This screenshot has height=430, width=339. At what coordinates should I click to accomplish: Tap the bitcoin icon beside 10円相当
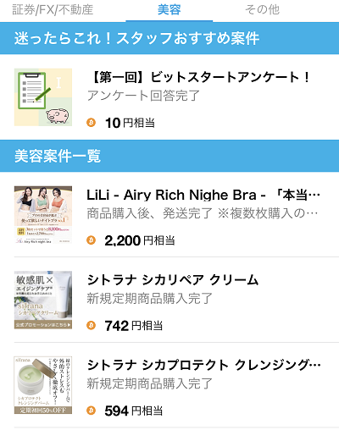91,123
